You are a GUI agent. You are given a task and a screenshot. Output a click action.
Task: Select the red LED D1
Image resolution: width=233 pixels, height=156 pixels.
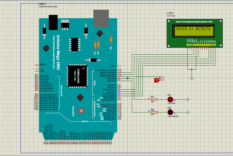coord(170,100)
